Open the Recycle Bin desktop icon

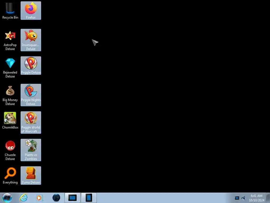tap(10, 11)
